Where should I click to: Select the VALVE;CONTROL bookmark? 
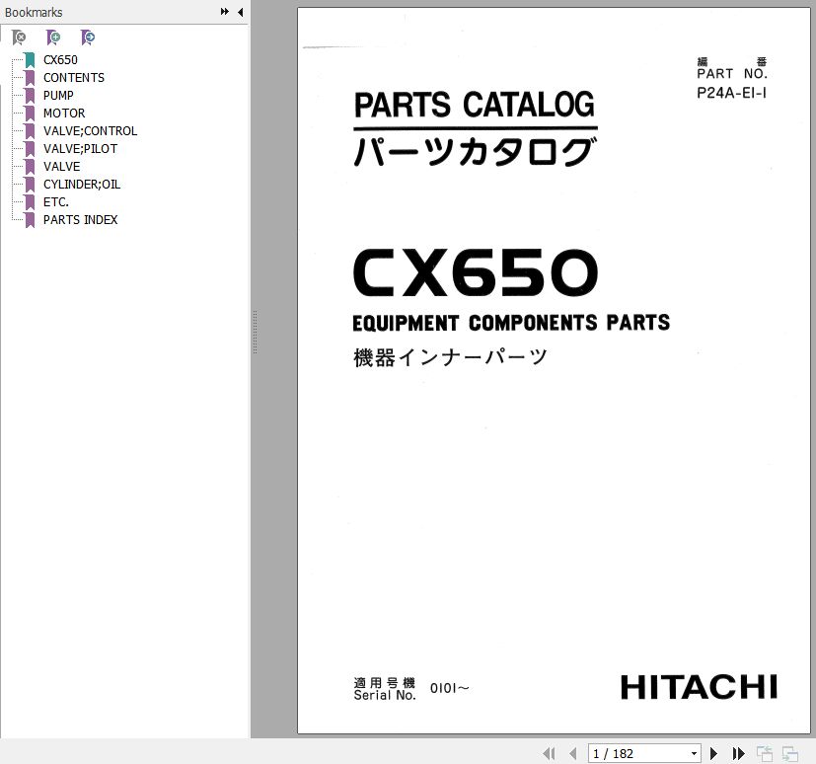(x=90, y=130)
